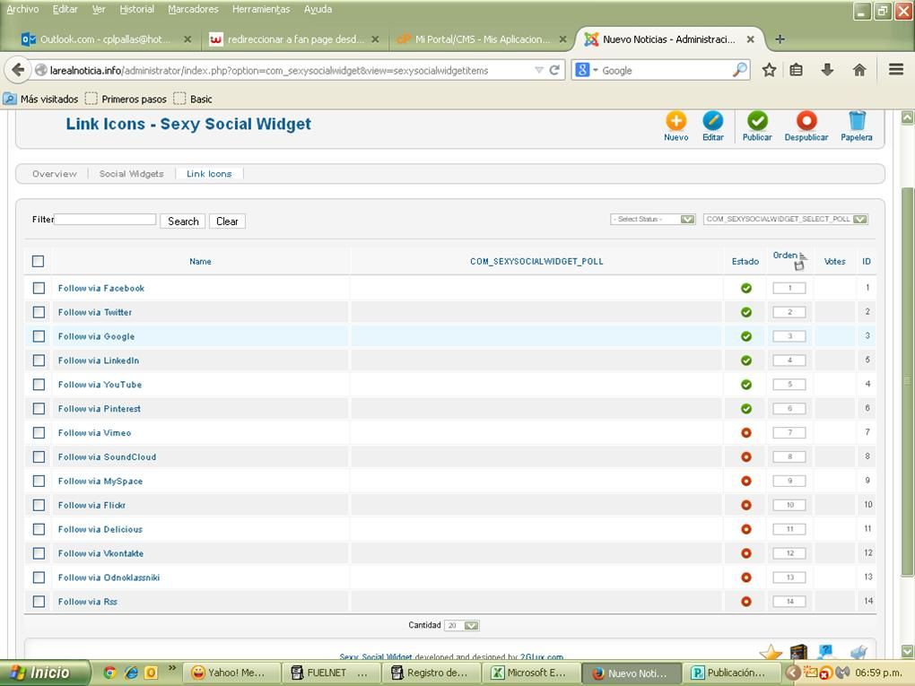Open the Follow via SoundCloud link
Image resolution: width=915 pixels, height=686 pixels.
(x=107, y=456)
